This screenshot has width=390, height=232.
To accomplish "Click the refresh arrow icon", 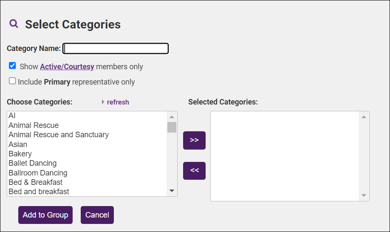I will pos(103,102).
